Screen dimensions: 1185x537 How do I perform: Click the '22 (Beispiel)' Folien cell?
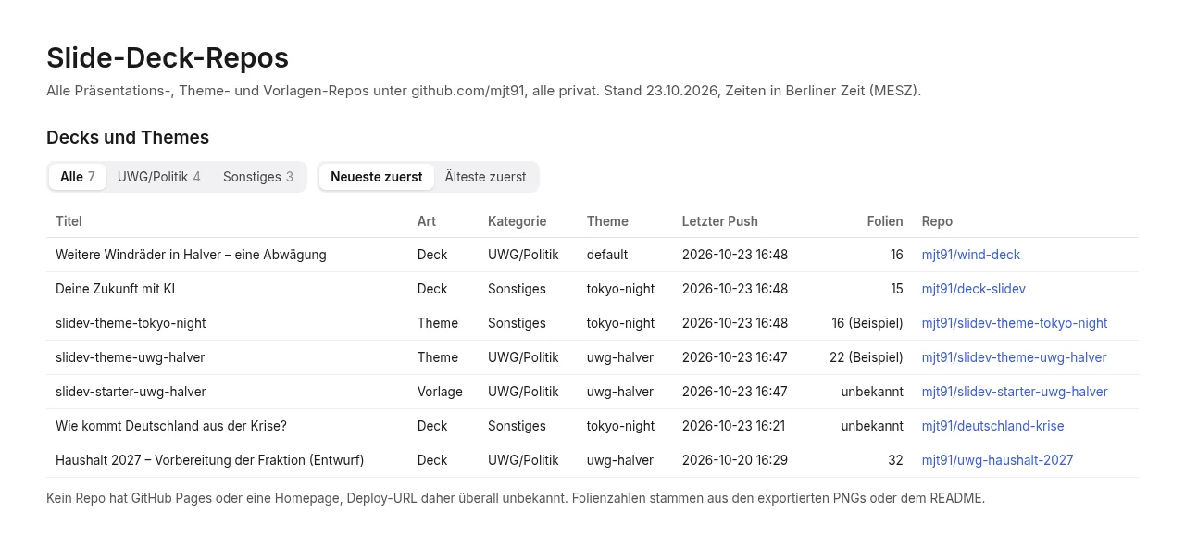tap(867, 357)
